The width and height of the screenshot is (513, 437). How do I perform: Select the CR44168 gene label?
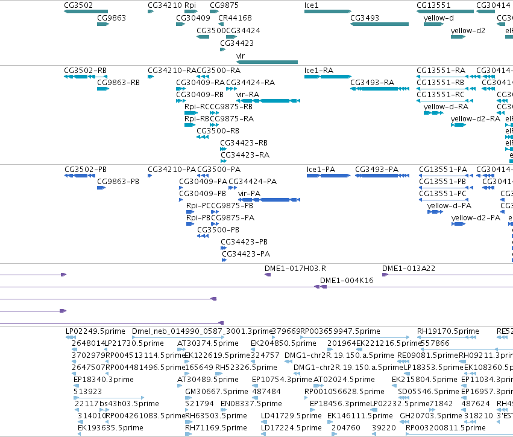coord(235,18)
